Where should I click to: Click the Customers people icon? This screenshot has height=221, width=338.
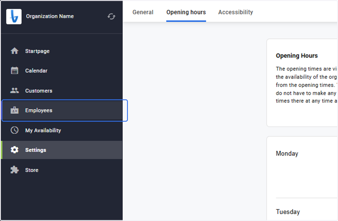click(x=14, y=91)
